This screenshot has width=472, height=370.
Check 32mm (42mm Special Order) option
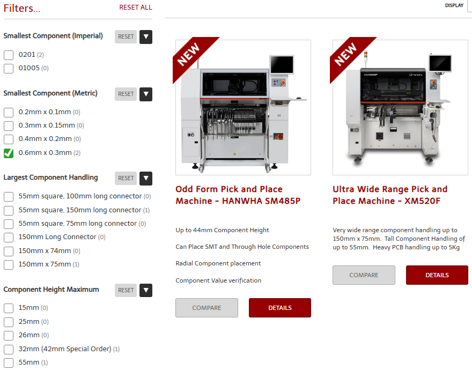coord(9,349)
